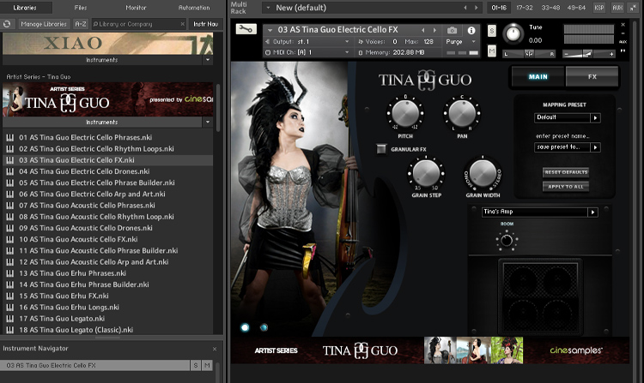Mute the instrument with the M button
The image size is (644, 383).
point(492,51)
